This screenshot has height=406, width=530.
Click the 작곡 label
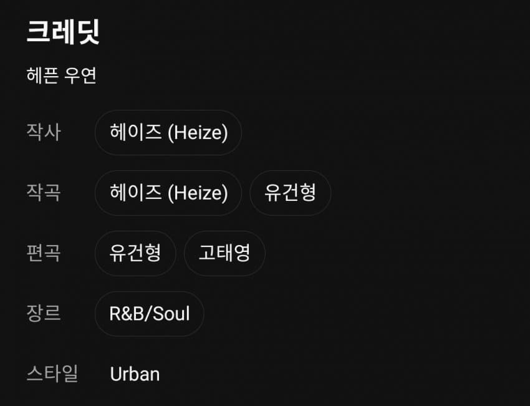[44, 193]
